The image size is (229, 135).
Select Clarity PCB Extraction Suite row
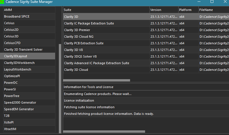click(146, 43)
